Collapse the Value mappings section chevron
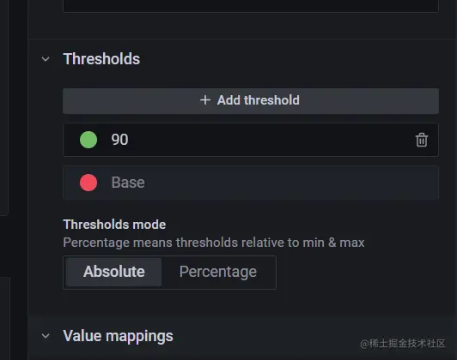 [x=46, y=336]
